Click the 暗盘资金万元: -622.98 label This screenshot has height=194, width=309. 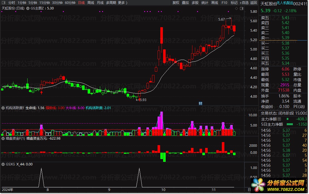[43, 138]
